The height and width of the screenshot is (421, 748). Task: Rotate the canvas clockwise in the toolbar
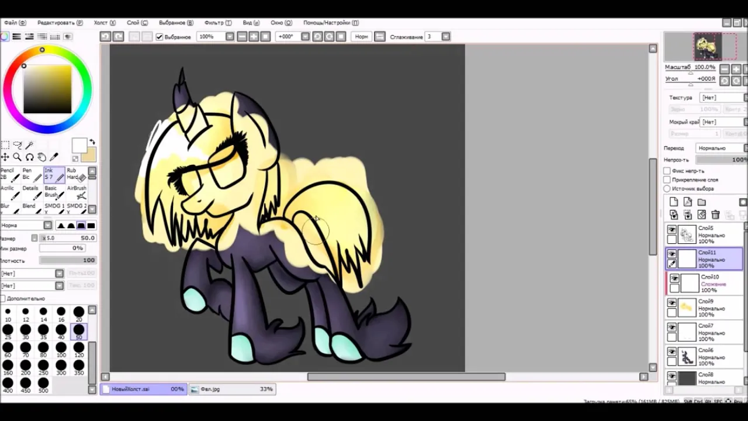pyautogui.click(x=329, y=36)
